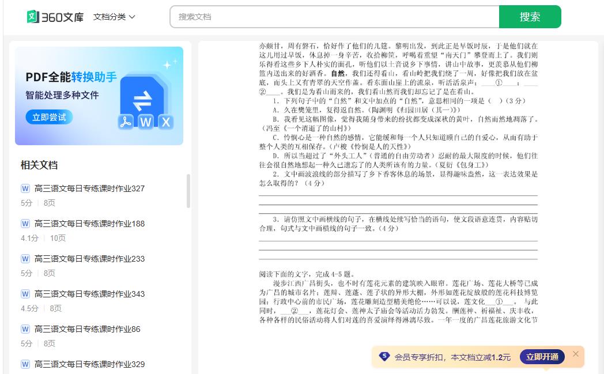Click the 立即开通 membership button
The image size is (604, 374).
(542, 357)
